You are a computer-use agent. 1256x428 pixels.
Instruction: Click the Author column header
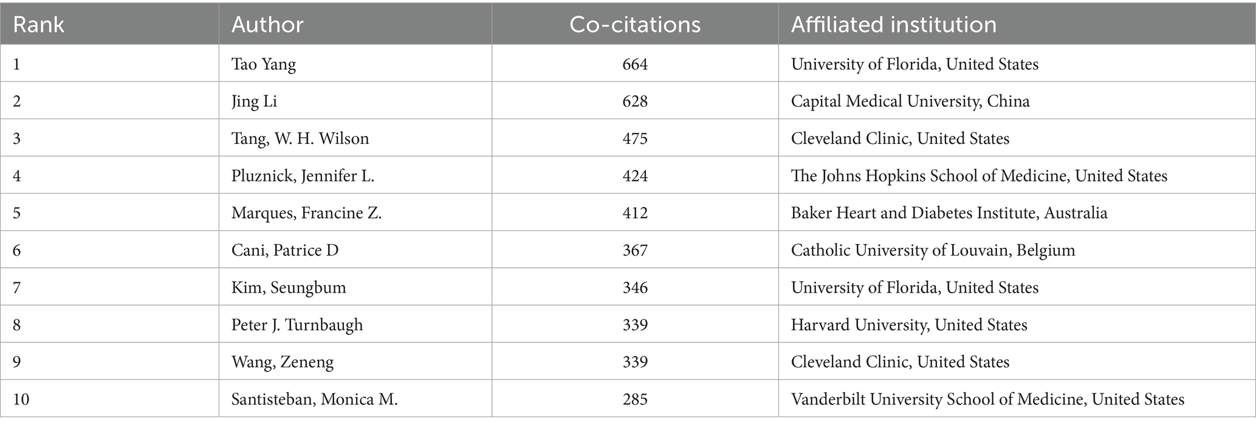click(x=355, y=24)
